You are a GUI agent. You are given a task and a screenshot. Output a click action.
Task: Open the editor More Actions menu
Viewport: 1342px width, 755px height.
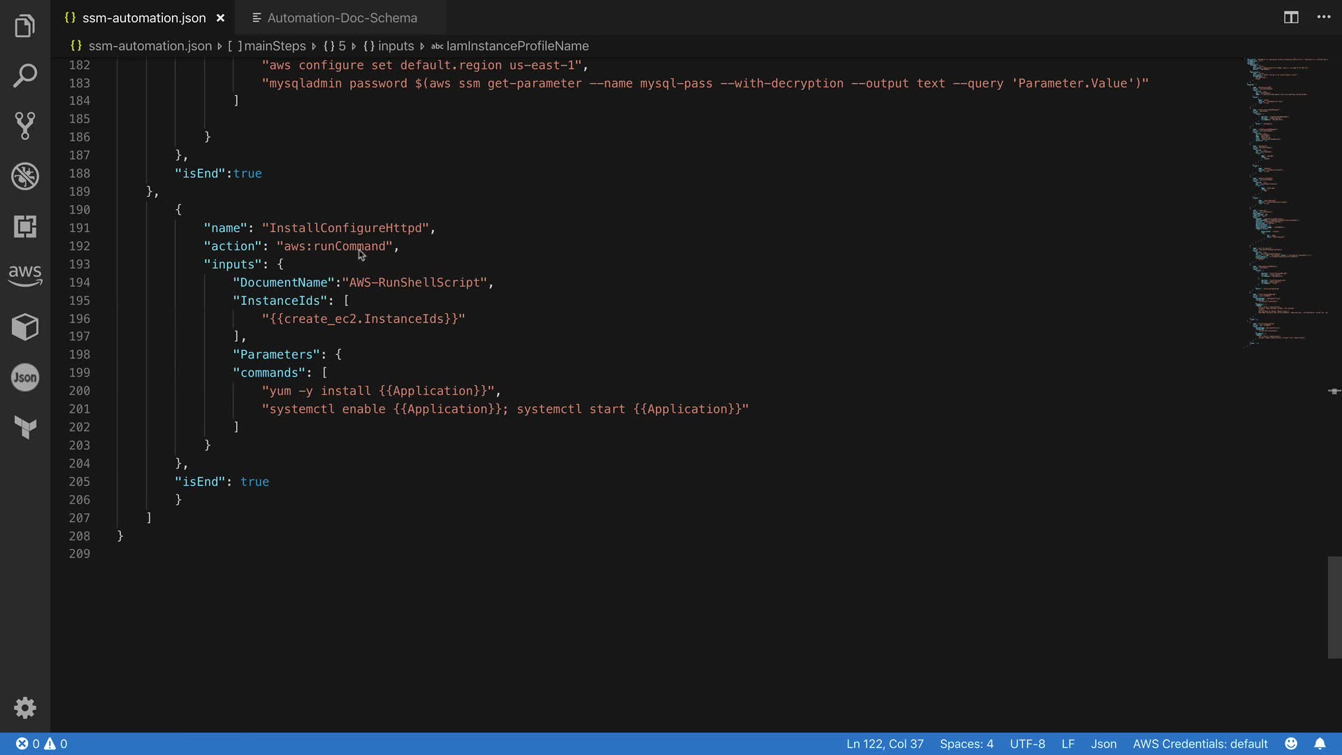click(x=1324, y=17)
